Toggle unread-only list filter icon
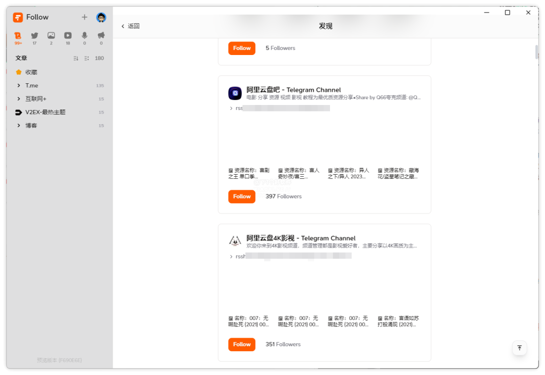This screenshot has width=545, height=375. pos(87,59)
